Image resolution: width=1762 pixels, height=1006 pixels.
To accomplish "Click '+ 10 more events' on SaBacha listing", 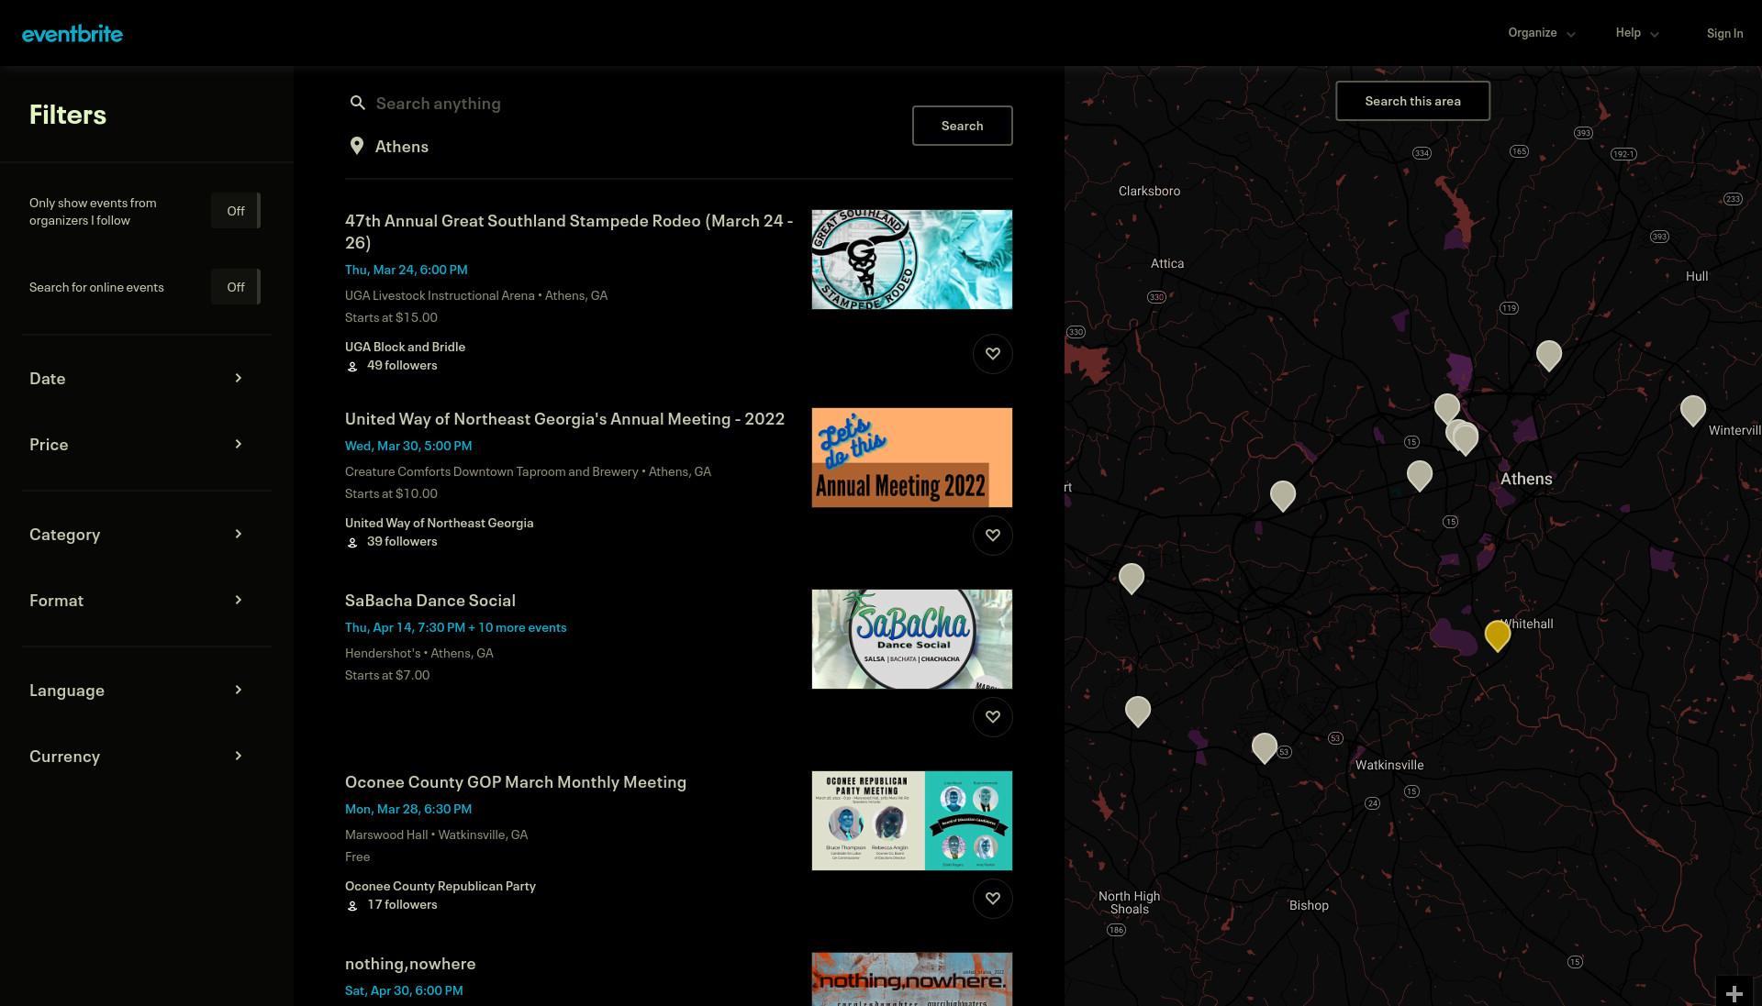I will tap(518, 627).
